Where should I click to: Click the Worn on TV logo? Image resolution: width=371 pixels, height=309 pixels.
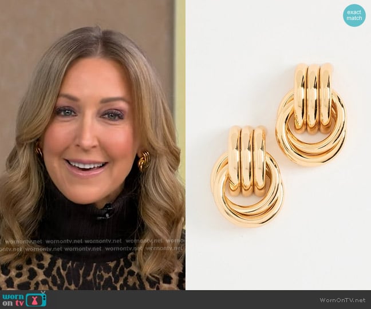pos(24,299)
